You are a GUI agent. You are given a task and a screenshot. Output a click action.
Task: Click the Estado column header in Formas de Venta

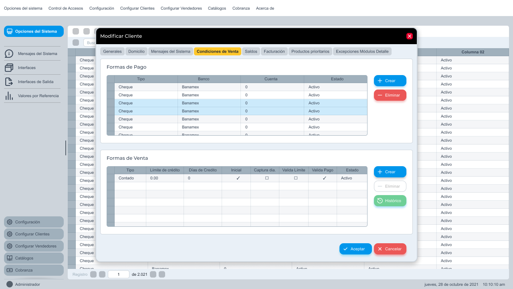[x=352, y=170]
